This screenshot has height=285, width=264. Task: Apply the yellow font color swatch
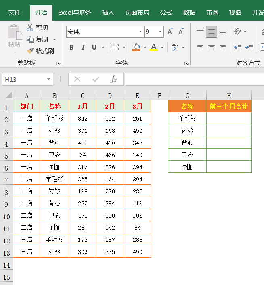[154, 47]
